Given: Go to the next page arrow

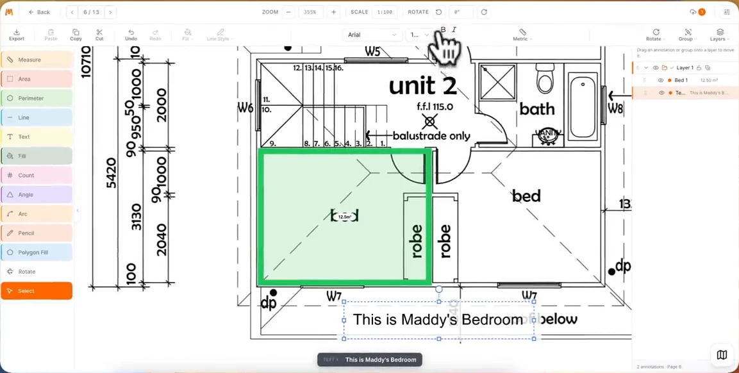Looking at the screenshot, I should pos(110,12).
